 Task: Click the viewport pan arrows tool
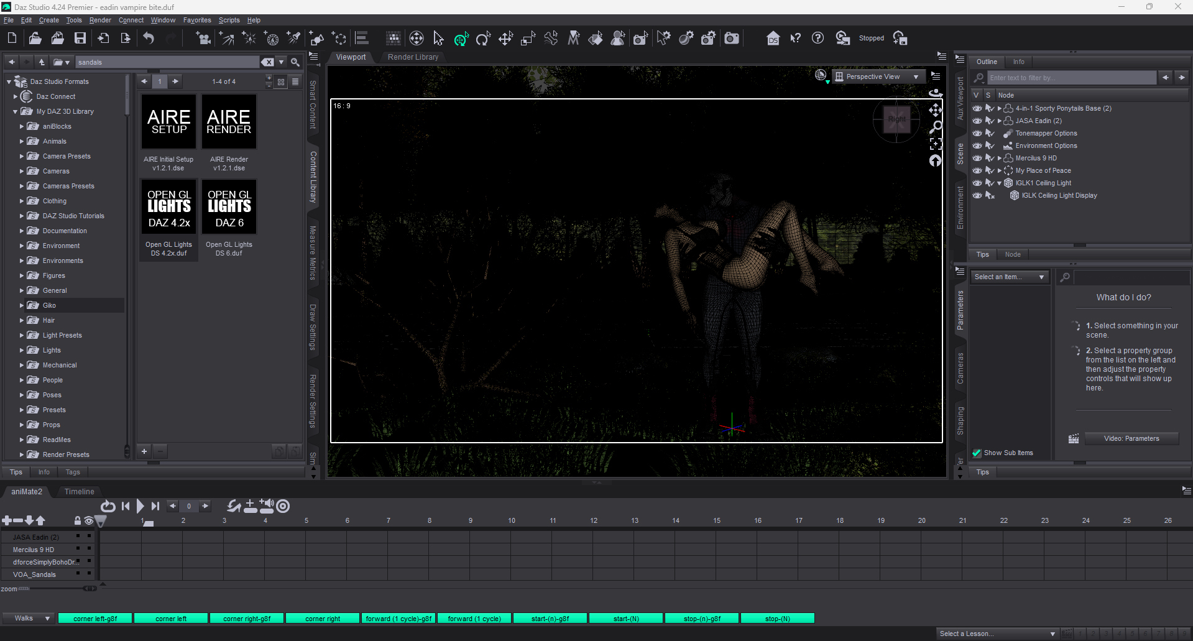(936, 110)
